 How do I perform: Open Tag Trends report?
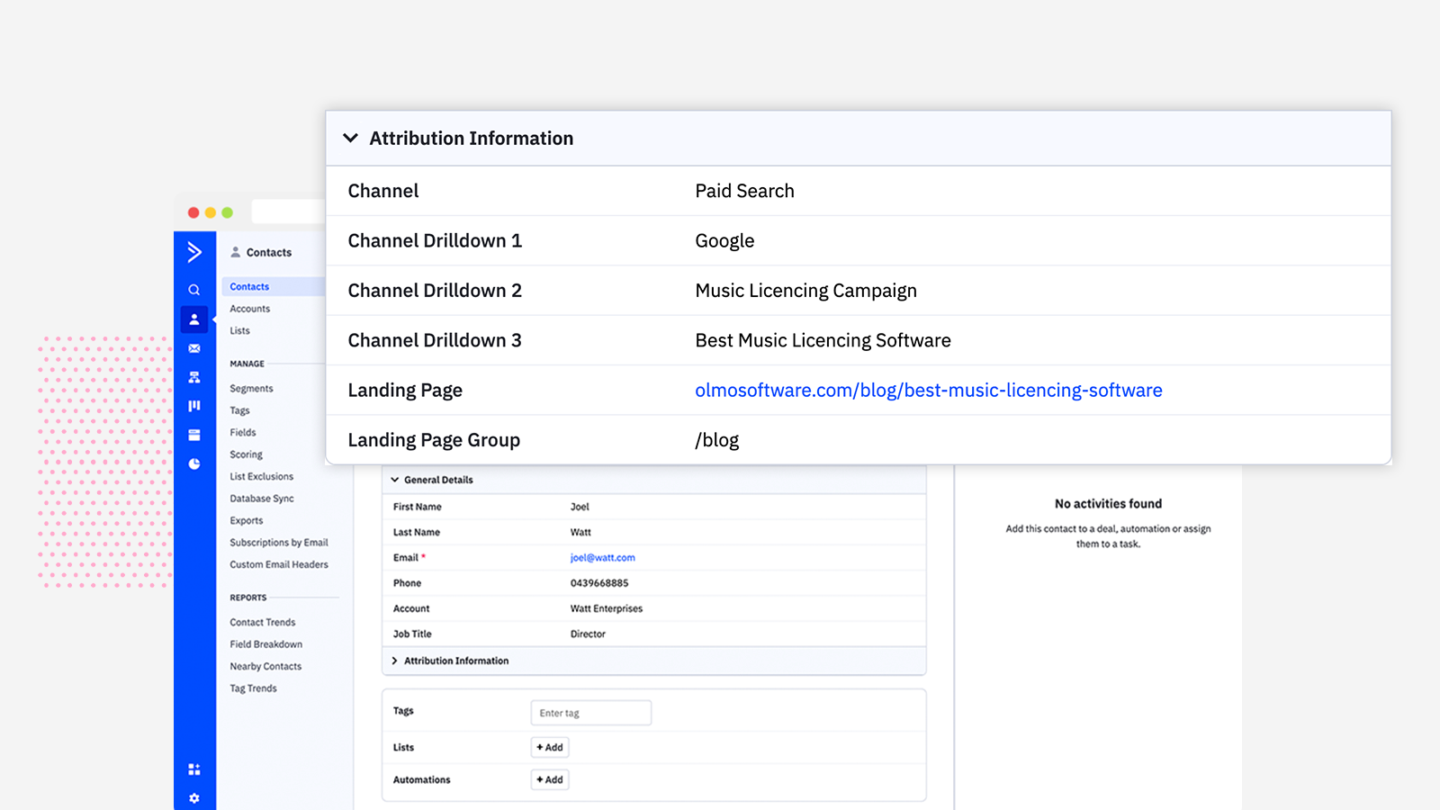click(x=253, y=688)
